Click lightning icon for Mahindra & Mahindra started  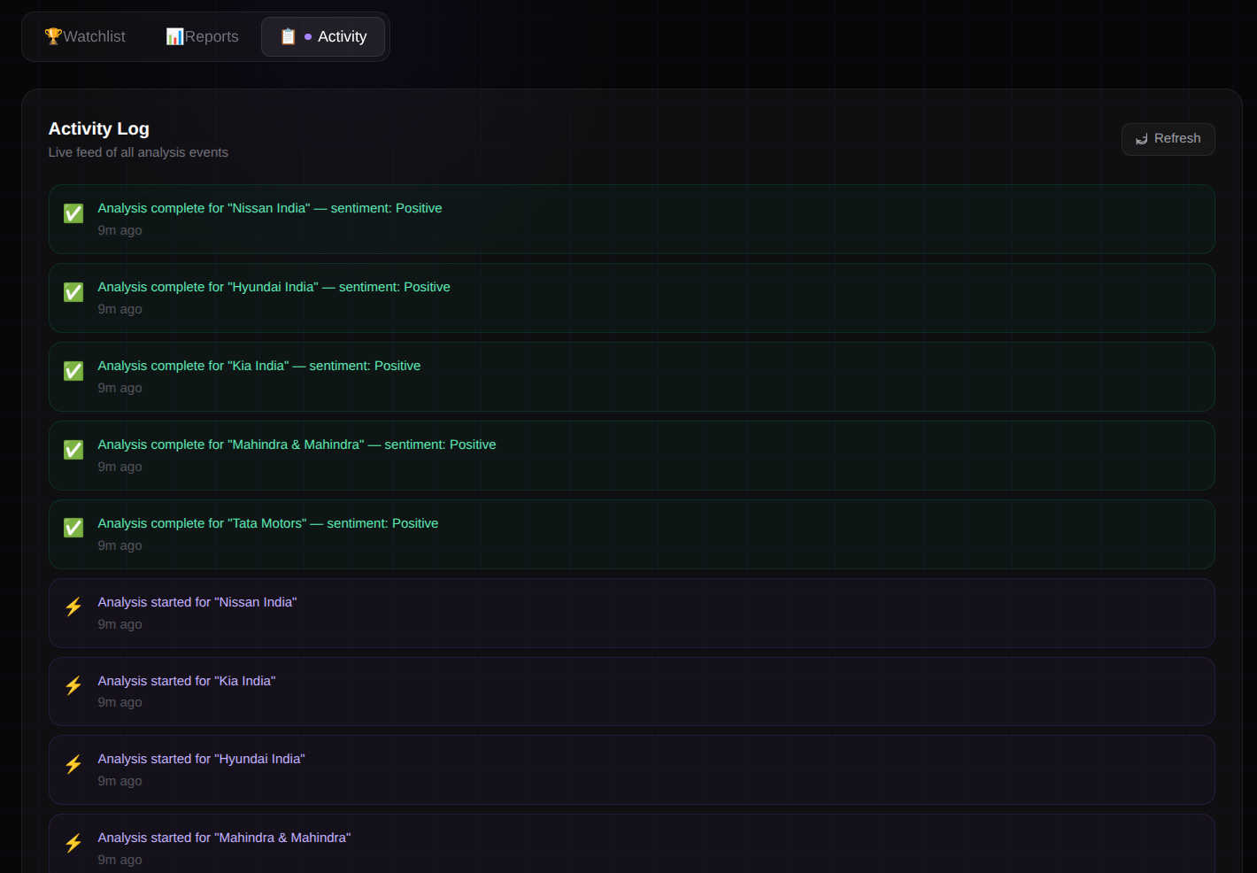coord(73,843)
